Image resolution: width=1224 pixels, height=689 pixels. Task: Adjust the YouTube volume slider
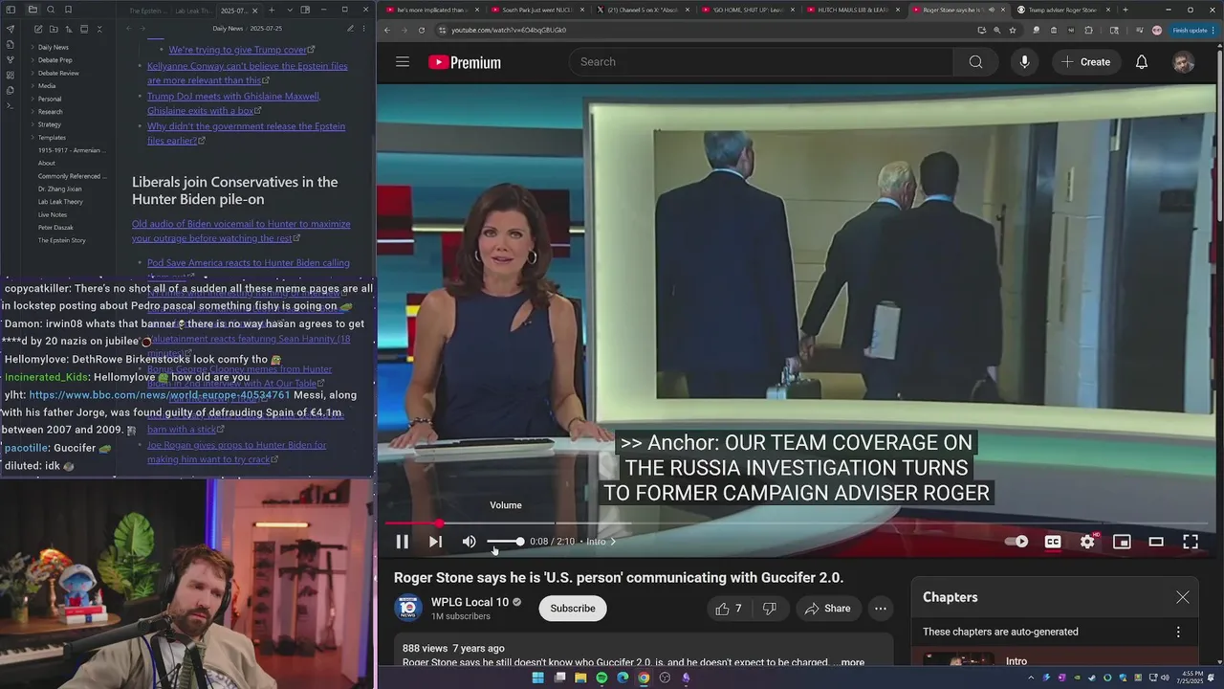pyautogui.click(x=505, y=542)
